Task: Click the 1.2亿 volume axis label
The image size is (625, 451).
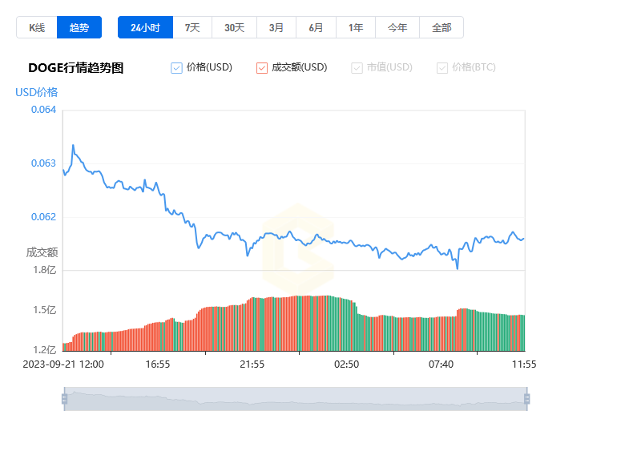Action: [45, 349]
